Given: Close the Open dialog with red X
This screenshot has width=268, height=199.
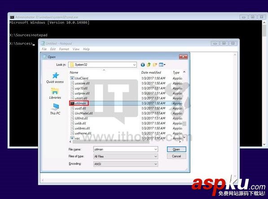Looking at the screenshot, I should [183, 57].
